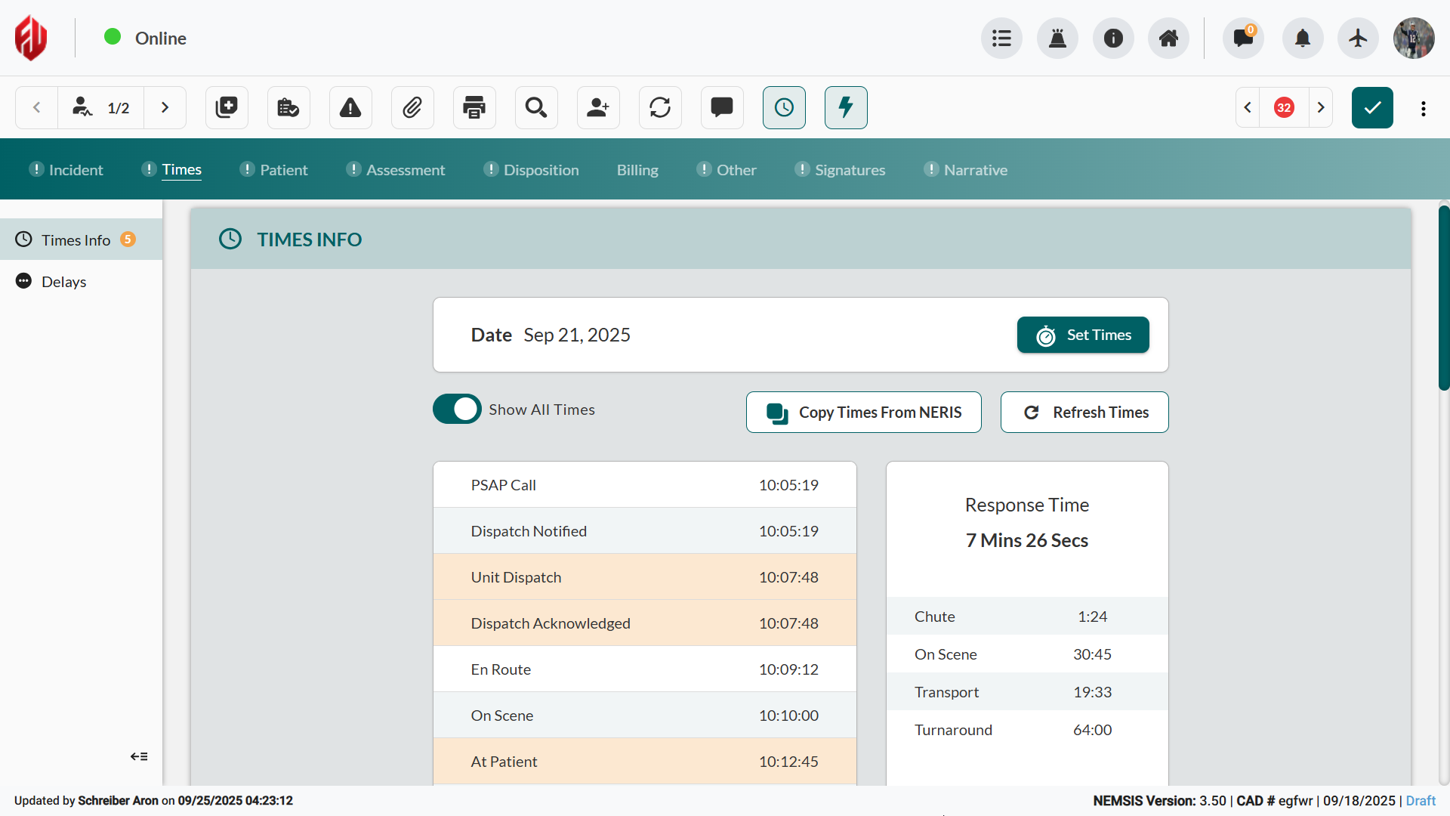Go back using the left chevron near 1/2

[x=36, y=107]
